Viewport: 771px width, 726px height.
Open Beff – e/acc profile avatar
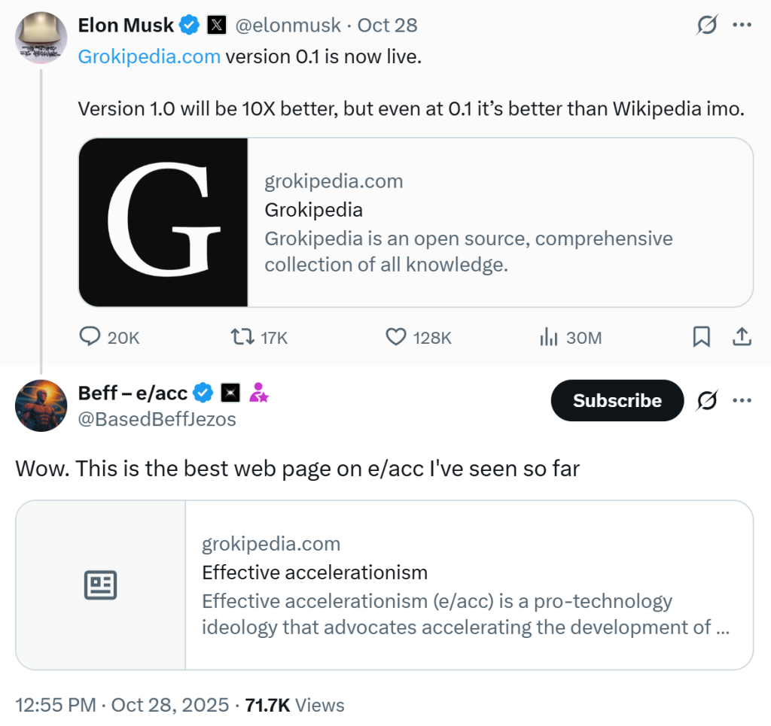(x=41, y=406)
